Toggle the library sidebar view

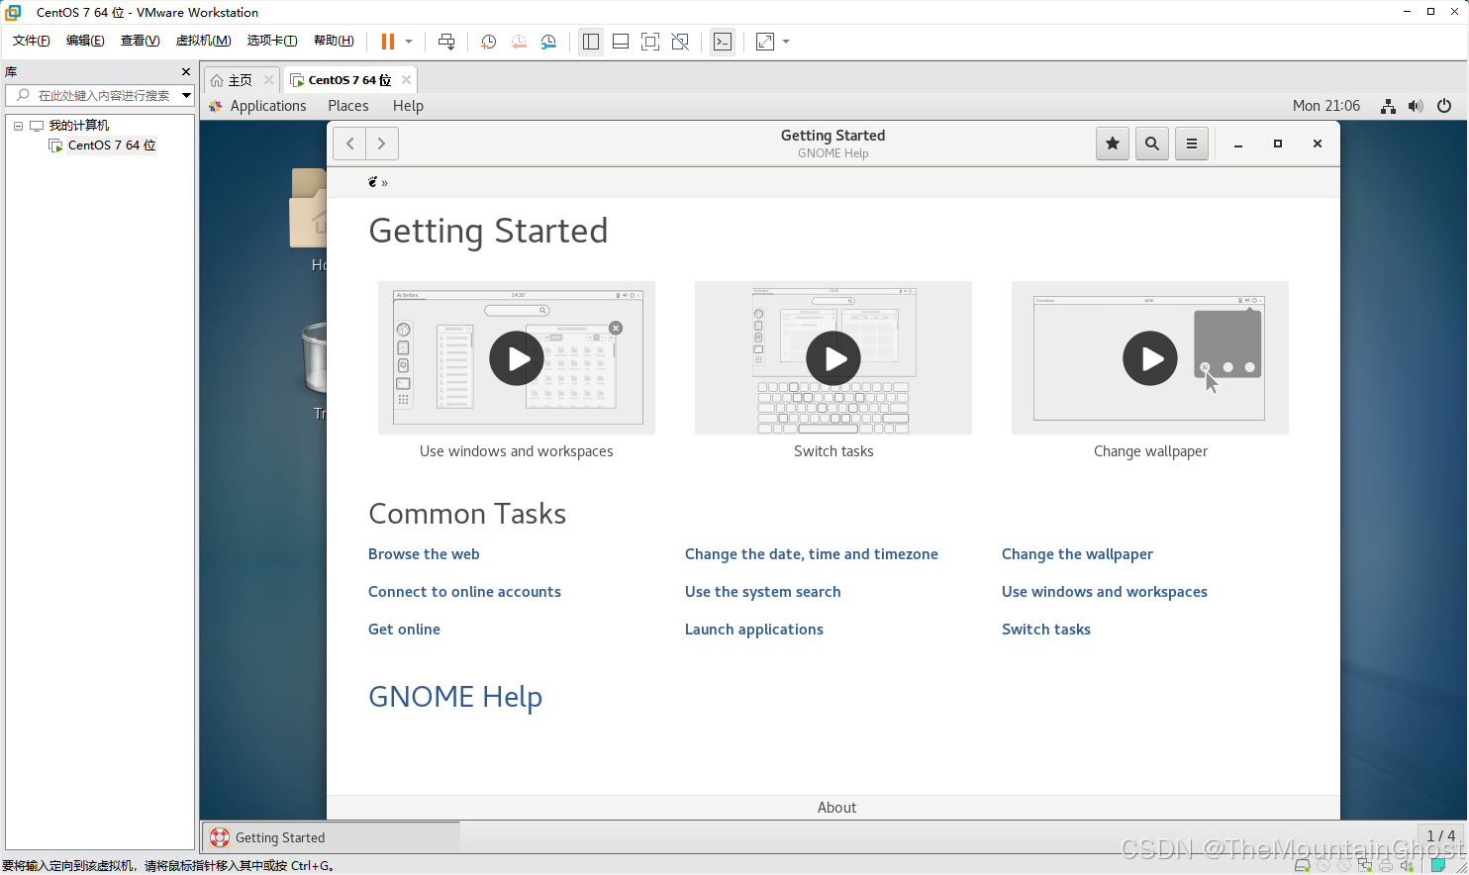tap(591, 42)
